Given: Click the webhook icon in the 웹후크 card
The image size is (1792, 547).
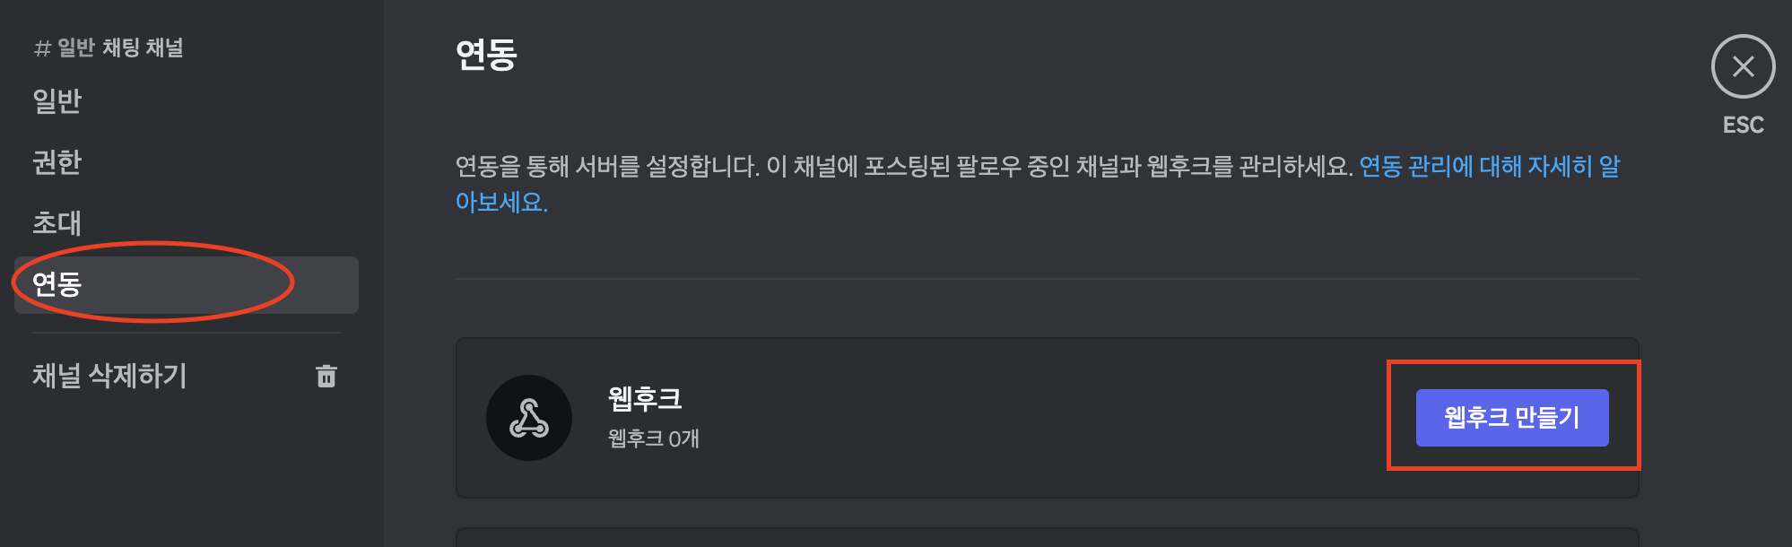Looking at the screenshot, I should tap(529, 418).
